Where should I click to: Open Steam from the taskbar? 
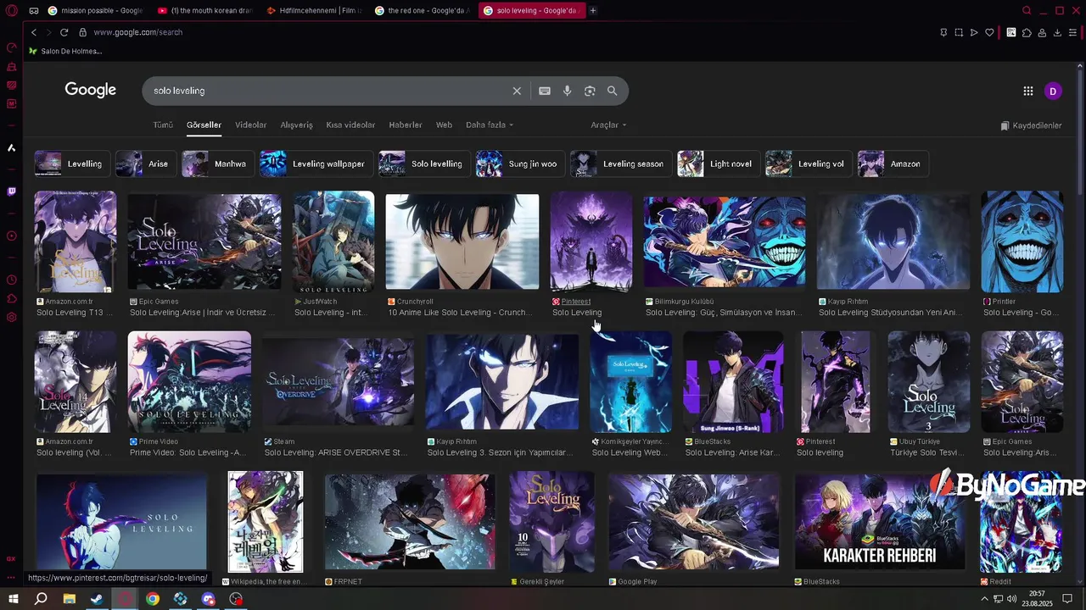tap(97, 599)
